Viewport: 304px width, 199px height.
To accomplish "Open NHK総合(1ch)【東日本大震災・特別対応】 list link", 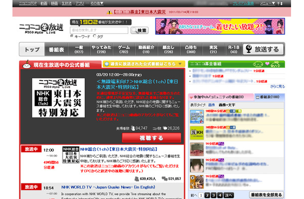I will point(119,149).
